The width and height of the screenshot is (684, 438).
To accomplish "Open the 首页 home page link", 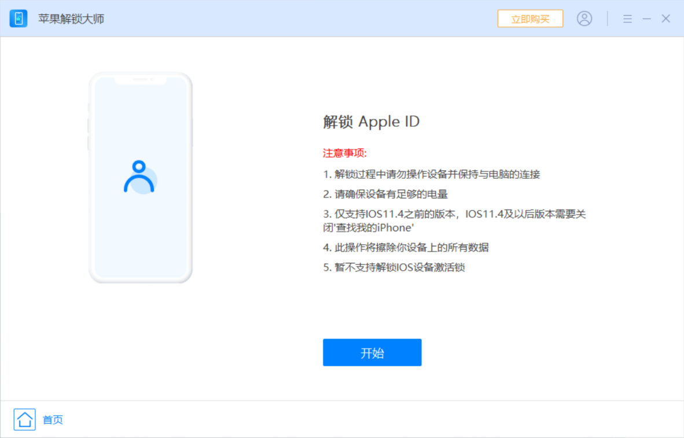I will pyautogui.click(x=52, y=420).
